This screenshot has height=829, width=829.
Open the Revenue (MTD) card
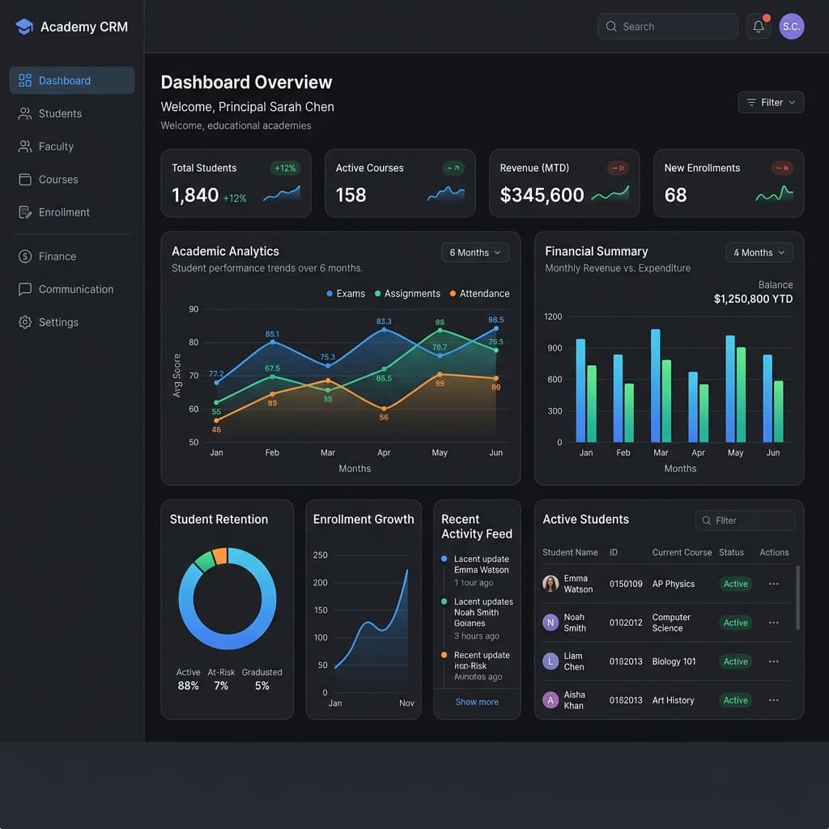(x=564, y=184)
